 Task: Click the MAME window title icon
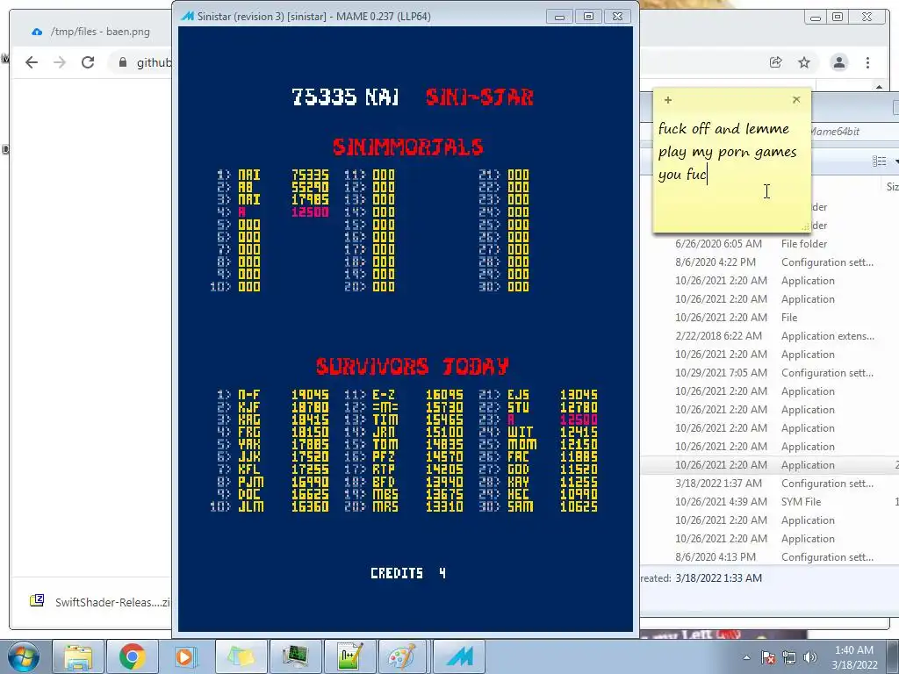pos(187,16)
